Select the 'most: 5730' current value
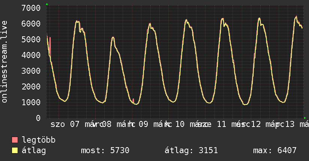The width and height of the screenshot is (309, 161). [105, 151]
